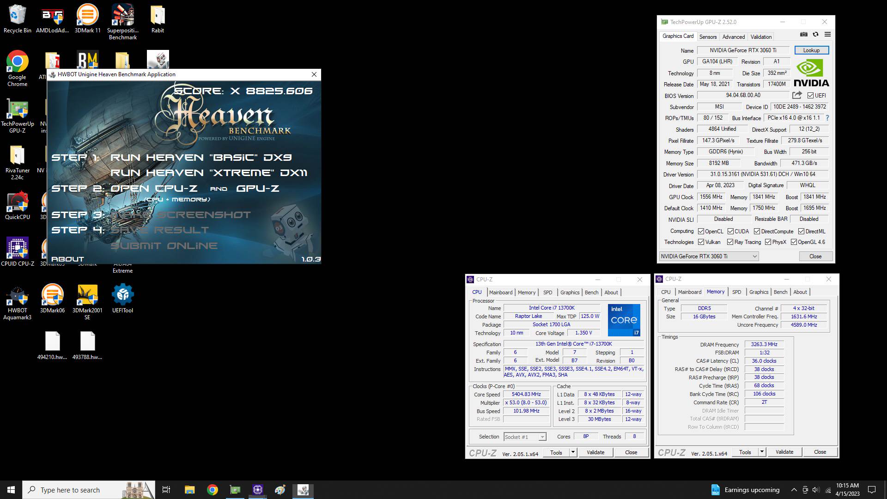
Task: Select the 494210.hw... file on desktop
Action: (x=52, y=346)
